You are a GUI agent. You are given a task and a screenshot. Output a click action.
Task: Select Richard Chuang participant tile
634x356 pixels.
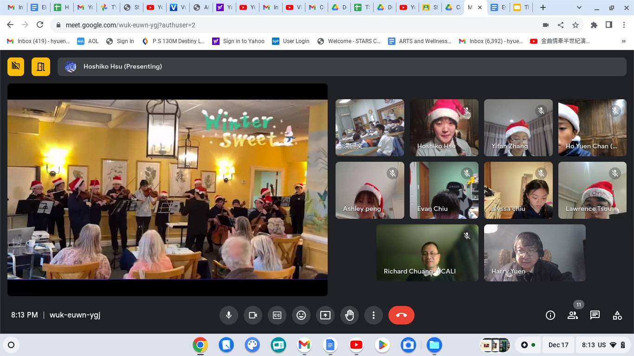[x=427, y=253]
